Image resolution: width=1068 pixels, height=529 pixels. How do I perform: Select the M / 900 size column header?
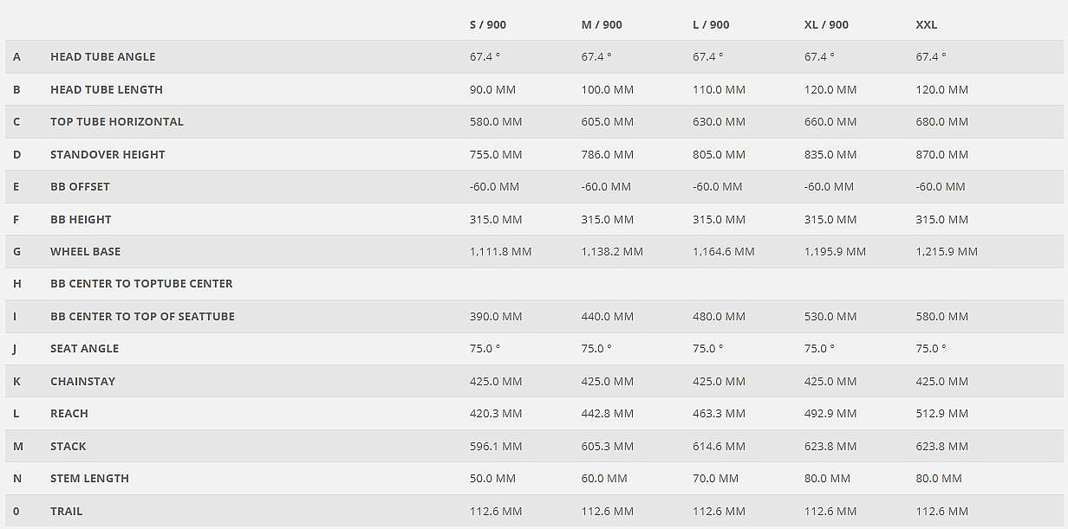602,24
